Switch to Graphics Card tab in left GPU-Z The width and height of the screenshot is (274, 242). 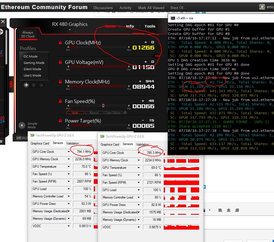point(40,143)
